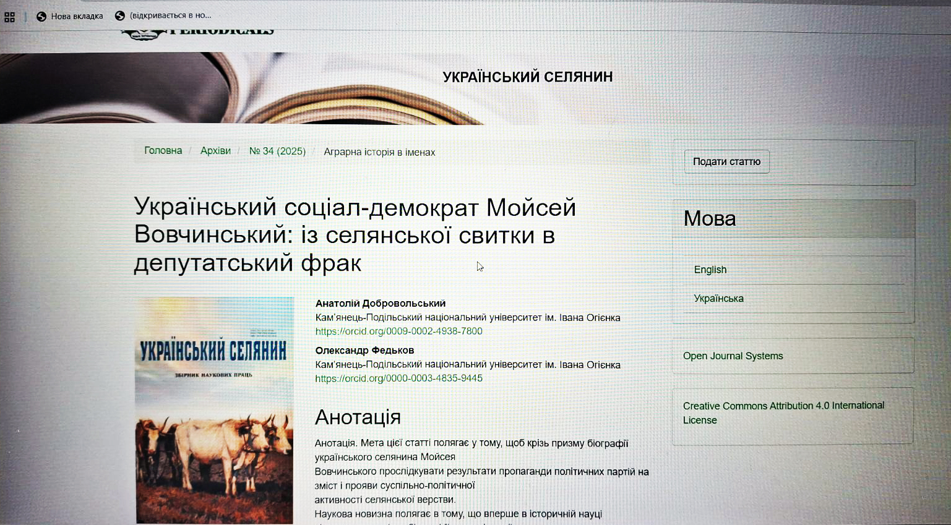
Task: Click the 'Анотація' section heading
Action: click(x=358, y=417)
